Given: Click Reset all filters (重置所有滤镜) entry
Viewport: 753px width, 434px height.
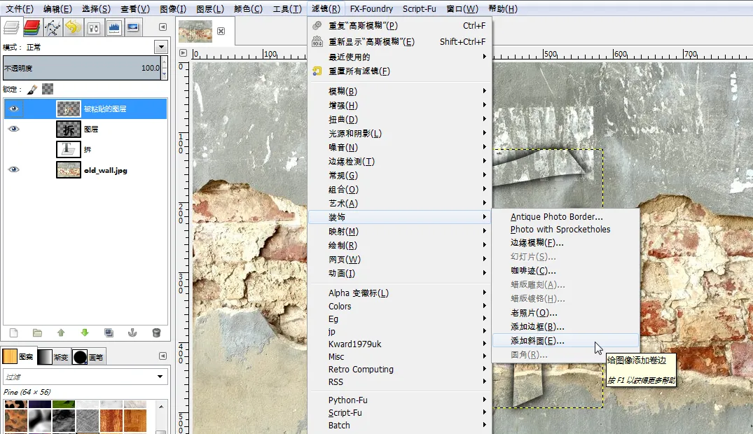Looking at the screenshot, I should pos(399,71).
